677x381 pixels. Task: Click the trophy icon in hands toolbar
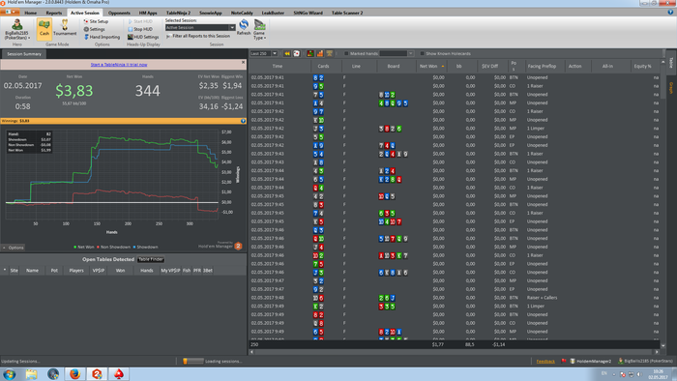click(330, 53)
